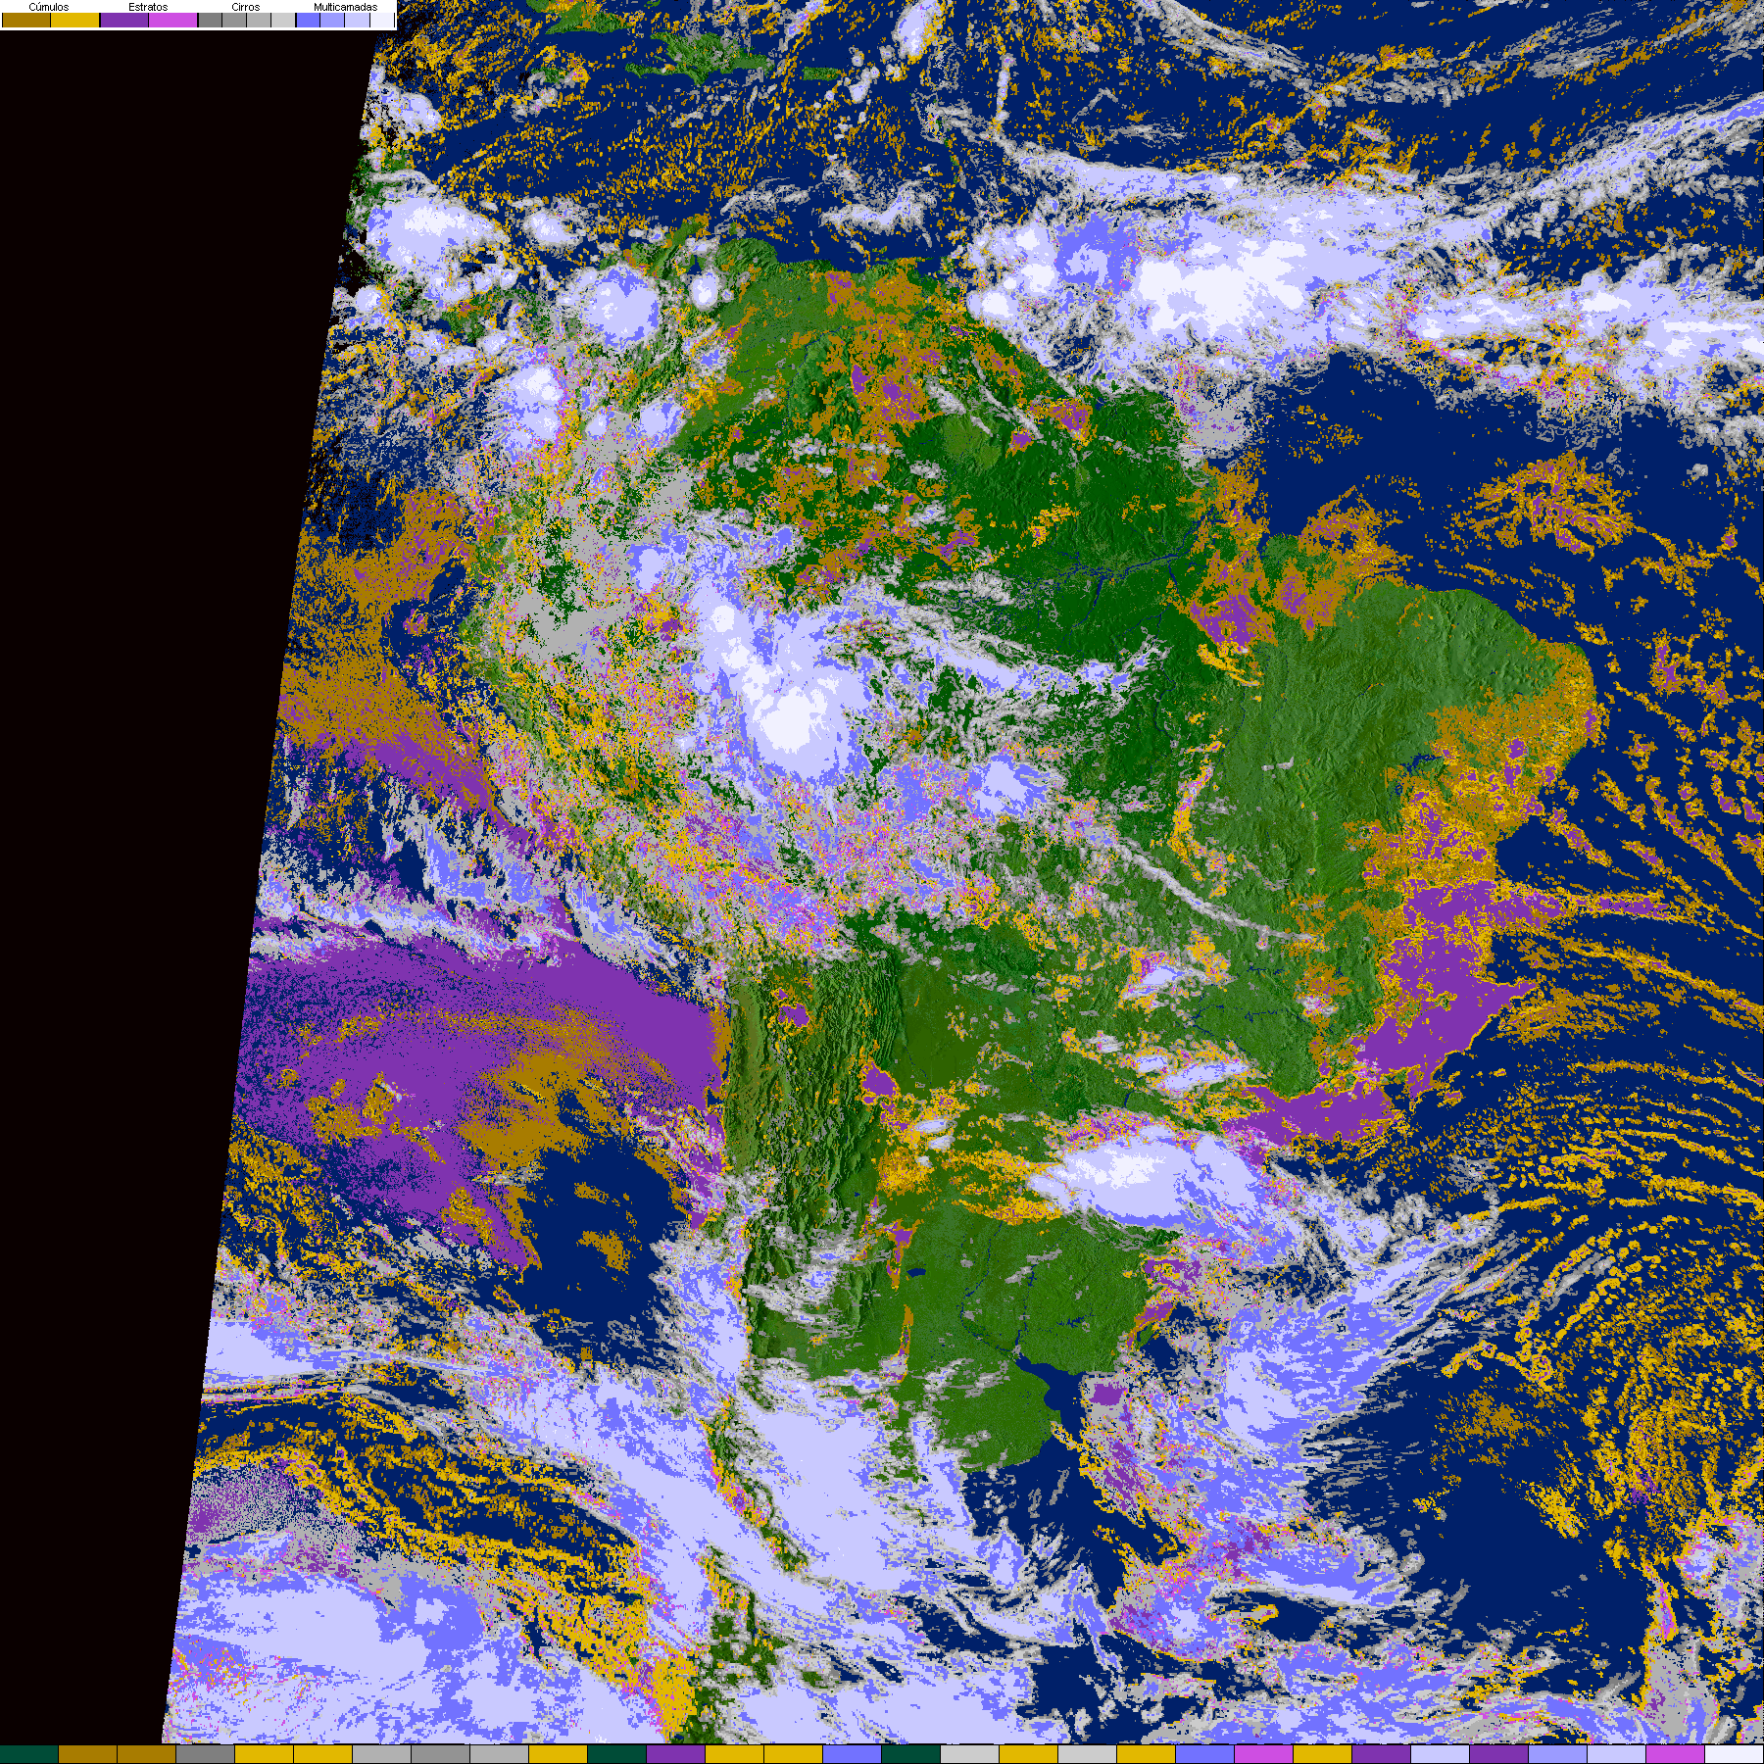Choose the darkest gray Cirros legend swatch
The width and height of the screenshot is (1764, 1764).
210,20
